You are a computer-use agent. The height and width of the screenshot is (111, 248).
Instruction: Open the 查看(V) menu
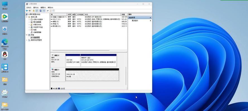click(x=43, y=7)
